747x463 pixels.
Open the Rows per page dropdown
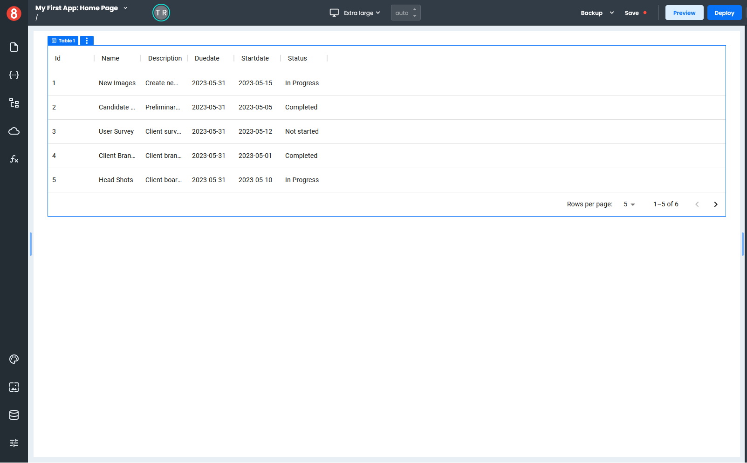click(629, 204)
